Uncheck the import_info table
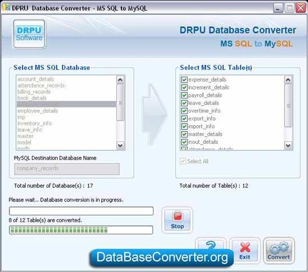 (184, 126)
